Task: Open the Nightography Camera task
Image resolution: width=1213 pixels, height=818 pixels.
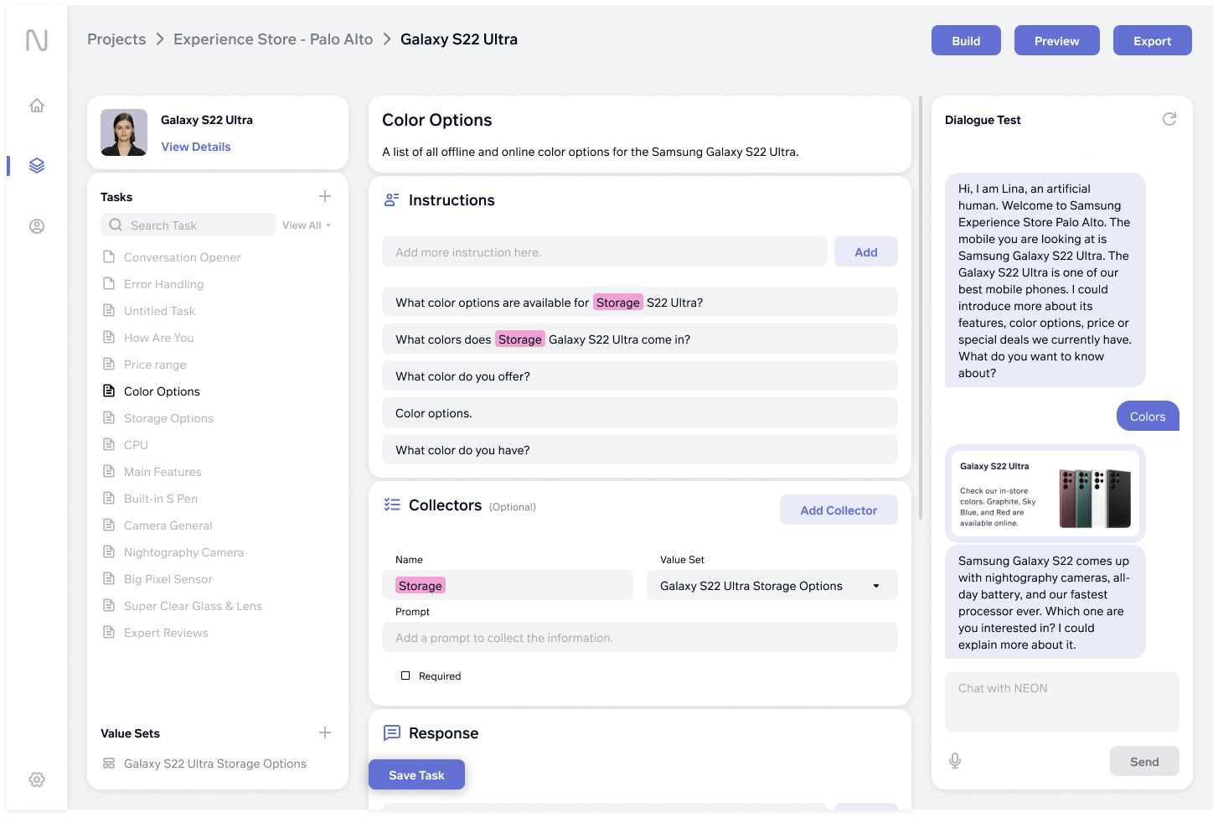Action: (x=183, y=552)
